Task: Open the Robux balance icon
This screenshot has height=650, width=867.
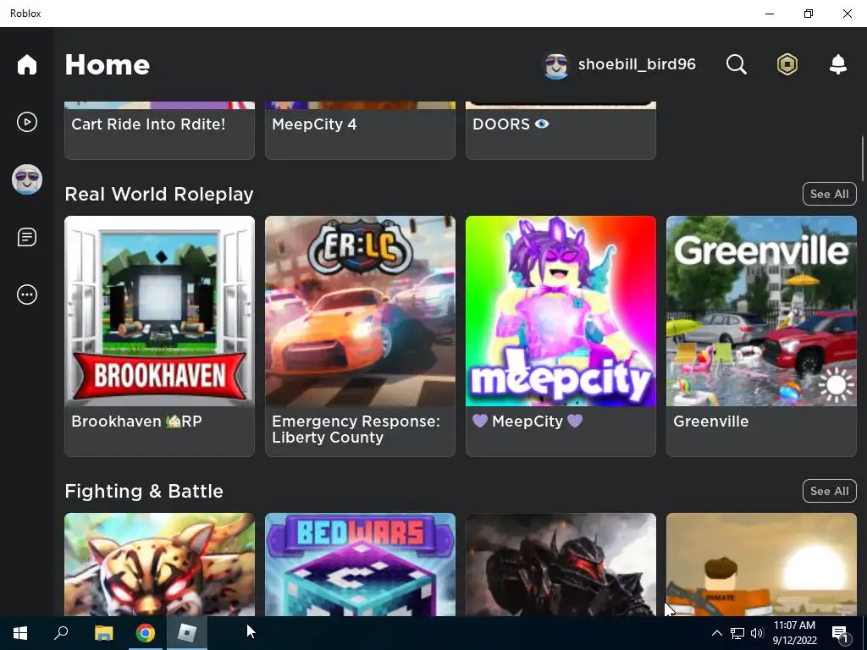Action: (x=787, y=64)
